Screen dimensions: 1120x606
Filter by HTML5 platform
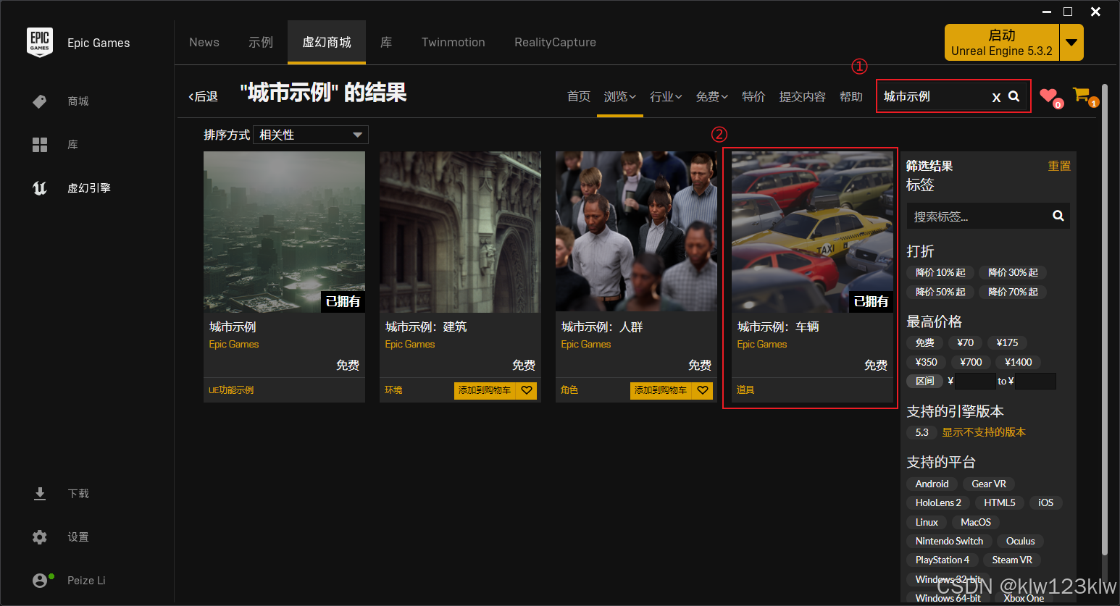tap(1000, 502)
